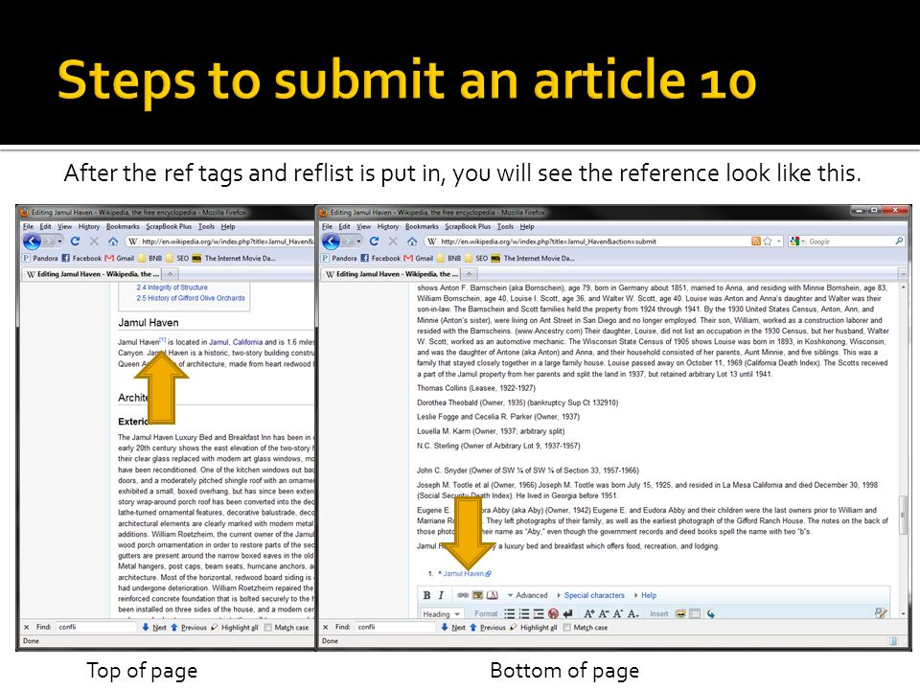Click Subscript icon in edit toolbar

pos(632,613)
